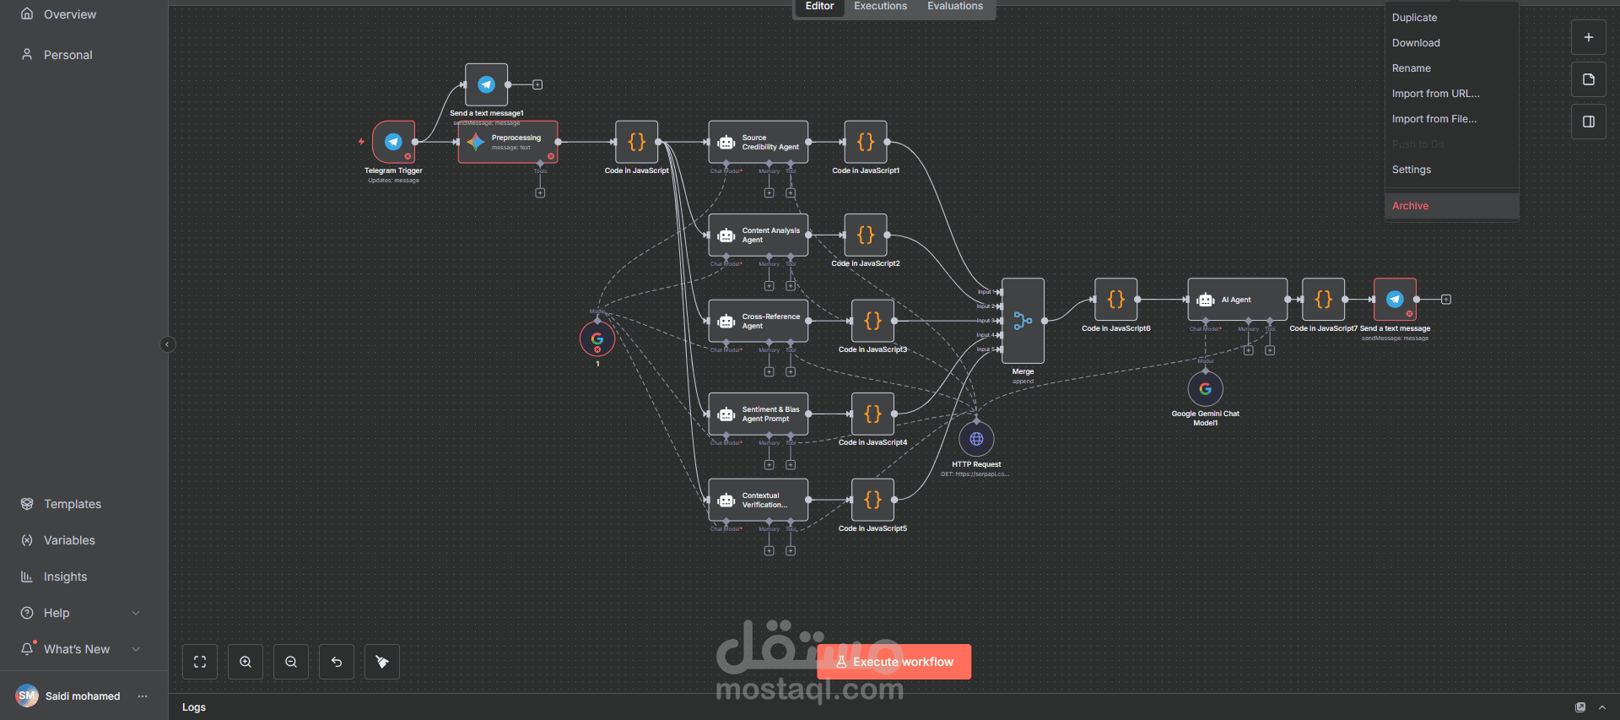This screenshot has width=1620, height=720.
Task: Toggle the side panel icon at right
Action: click(1588, 122)
